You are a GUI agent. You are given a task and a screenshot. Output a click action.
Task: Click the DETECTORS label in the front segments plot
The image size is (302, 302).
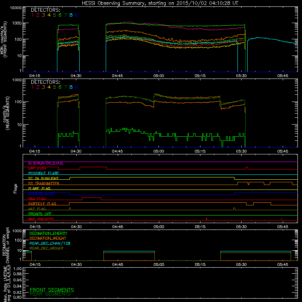46,10
